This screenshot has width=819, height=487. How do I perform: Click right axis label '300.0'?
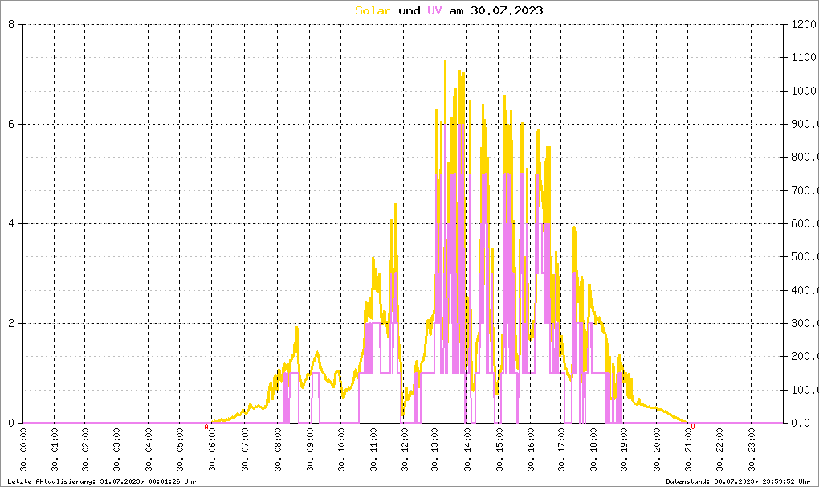pos(805,323)
